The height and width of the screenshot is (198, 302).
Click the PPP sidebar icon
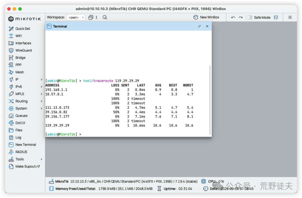click(11, 65)
